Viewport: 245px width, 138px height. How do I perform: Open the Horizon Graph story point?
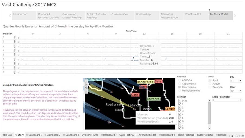coord(144,14)
